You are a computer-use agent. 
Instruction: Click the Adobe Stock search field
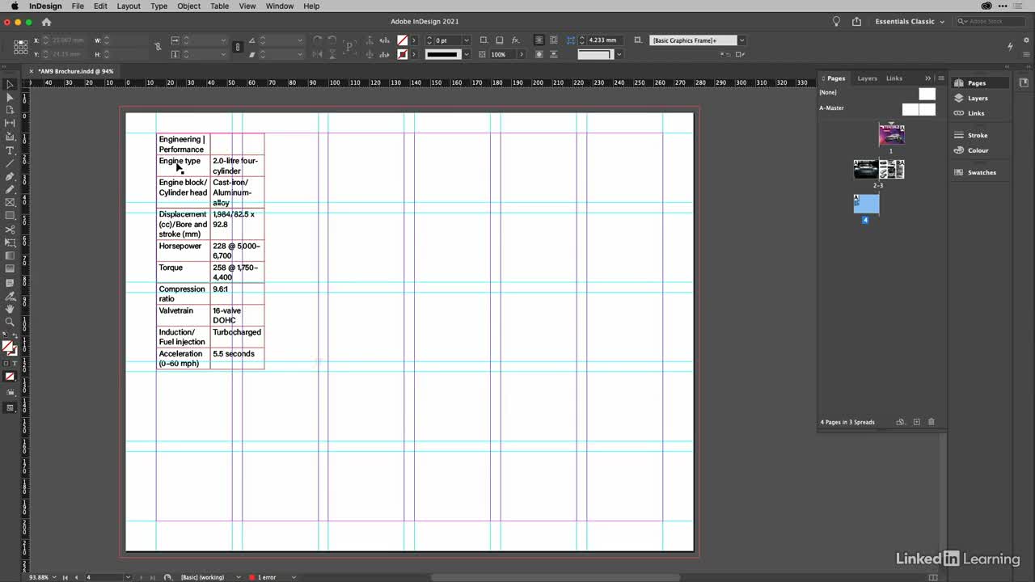pyautogui.click(x=990, y=22)
